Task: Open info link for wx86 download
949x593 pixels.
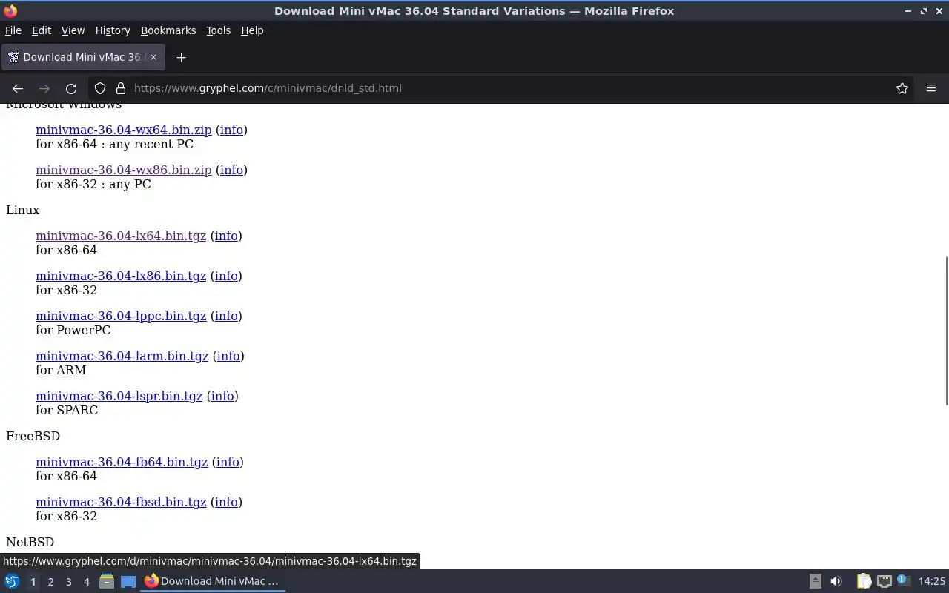Action: click(231, 170)
